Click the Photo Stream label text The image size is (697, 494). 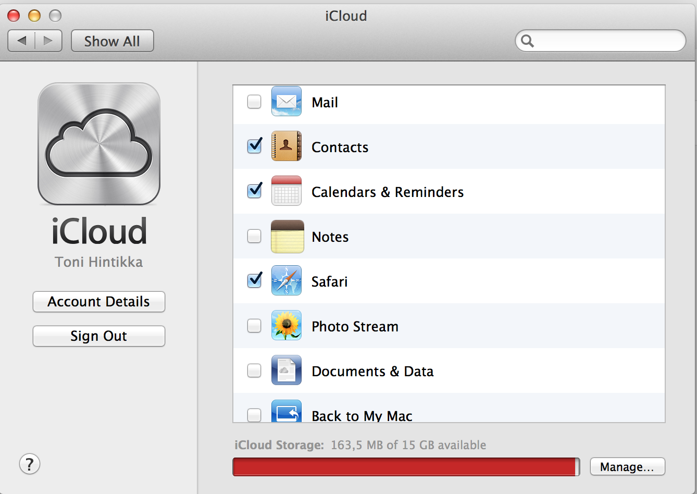(355, 327)
